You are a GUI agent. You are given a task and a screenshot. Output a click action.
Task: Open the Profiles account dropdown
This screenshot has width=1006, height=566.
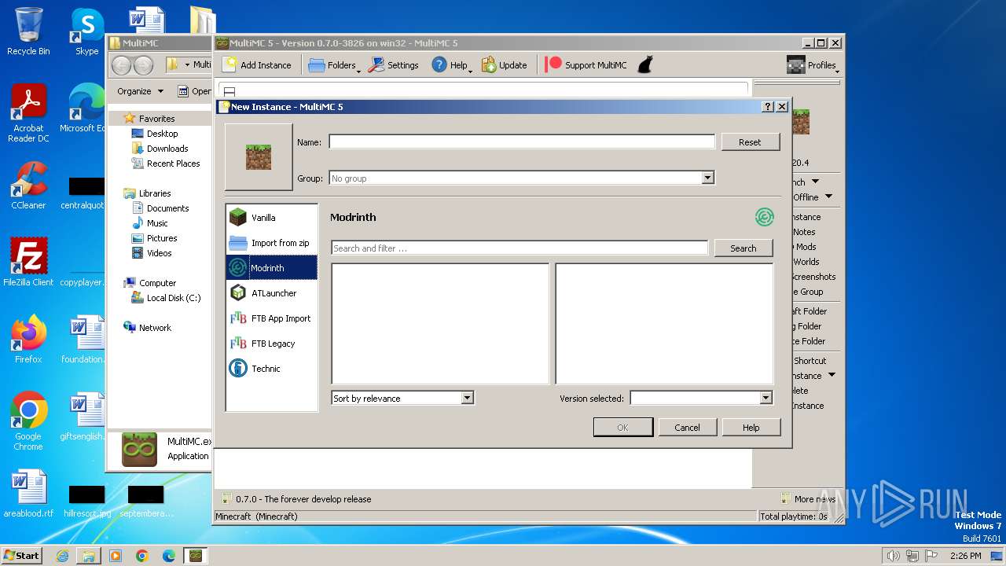(x=813, y=65)
